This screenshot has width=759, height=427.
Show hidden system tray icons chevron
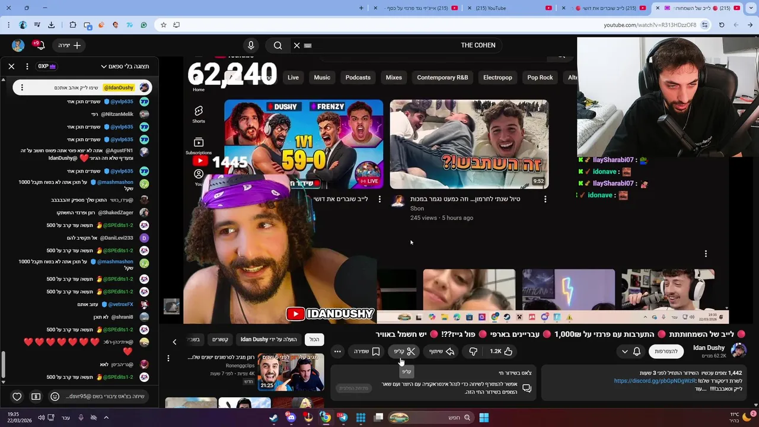106,418
